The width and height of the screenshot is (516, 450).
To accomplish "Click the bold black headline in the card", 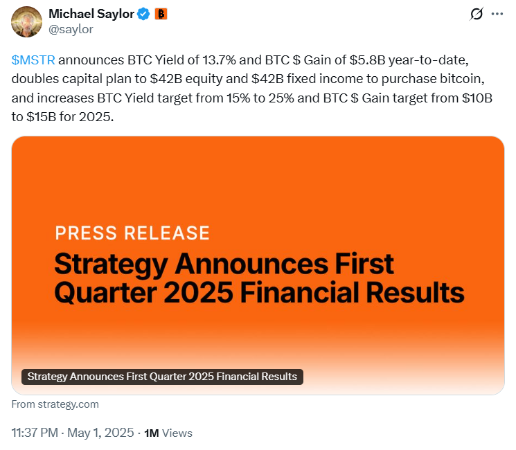I will (x=259, y=278).
